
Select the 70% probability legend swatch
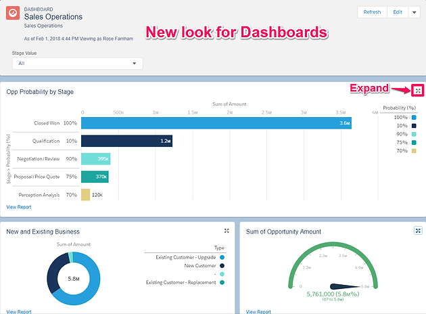point(414,151)
